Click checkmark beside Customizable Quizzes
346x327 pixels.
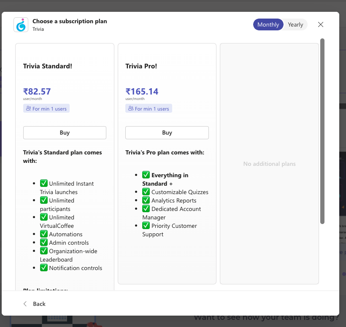pyautogui.click(x=146, y=192)
